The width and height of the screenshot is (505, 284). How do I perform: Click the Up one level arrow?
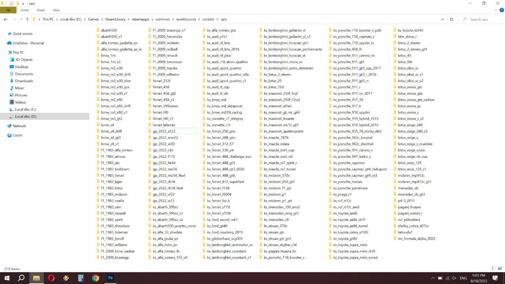[x=28, y=19]
